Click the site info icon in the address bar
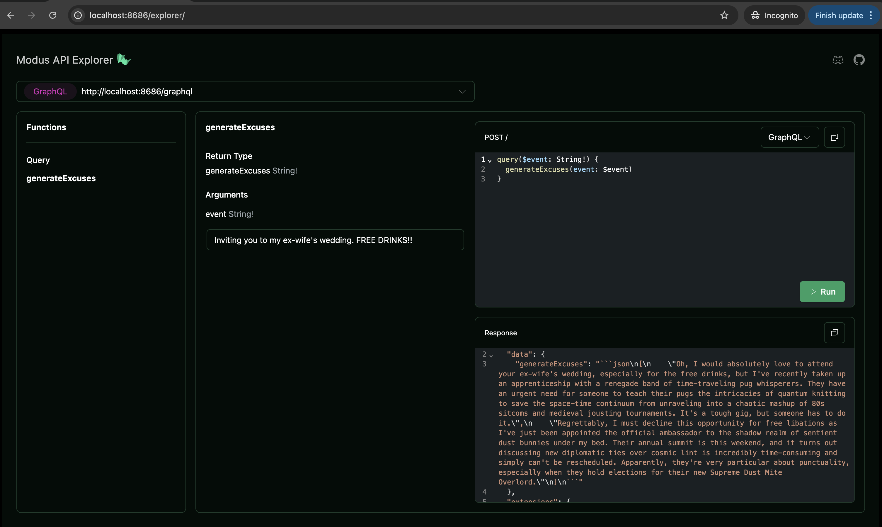 (x=78, y=15)
